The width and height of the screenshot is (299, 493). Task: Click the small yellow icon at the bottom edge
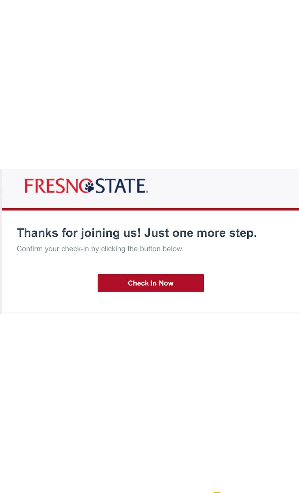pyautogui.click(x=217, y=492)
